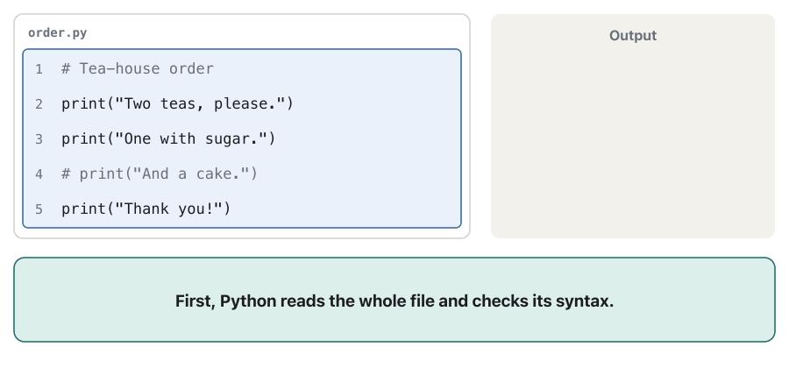
Task: Click the word "Python" in the caption
Action: pos(248,301)
